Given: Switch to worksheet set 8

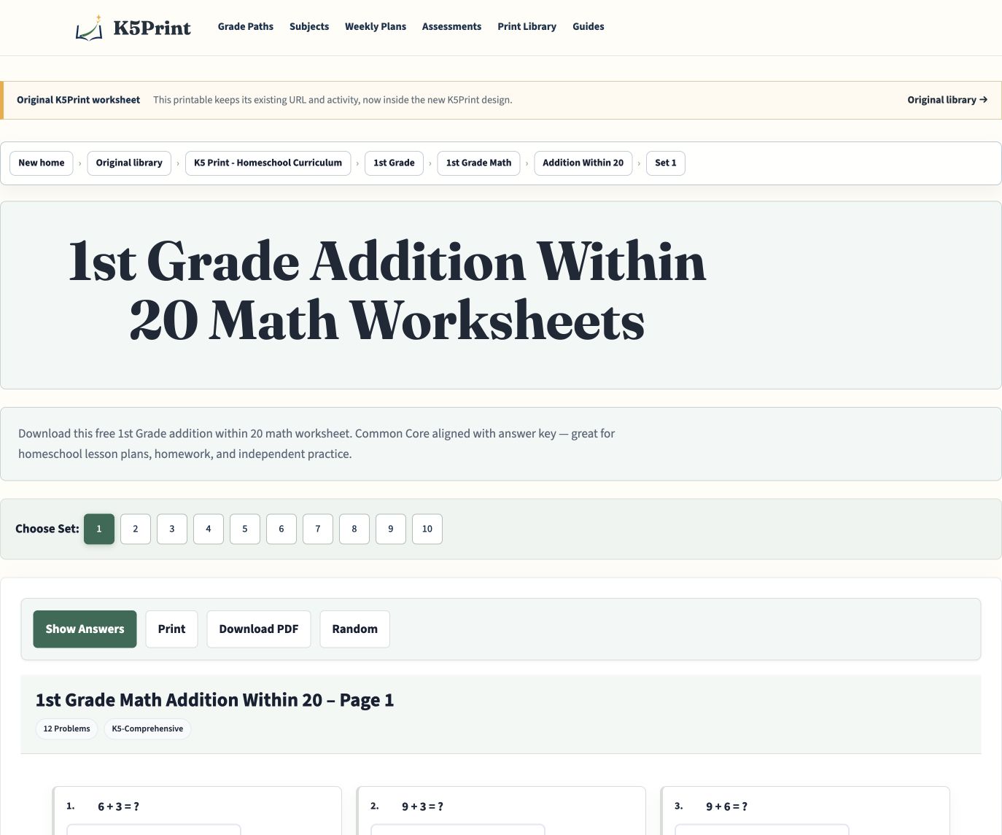Looking at the screenshot, I should 354,529.
